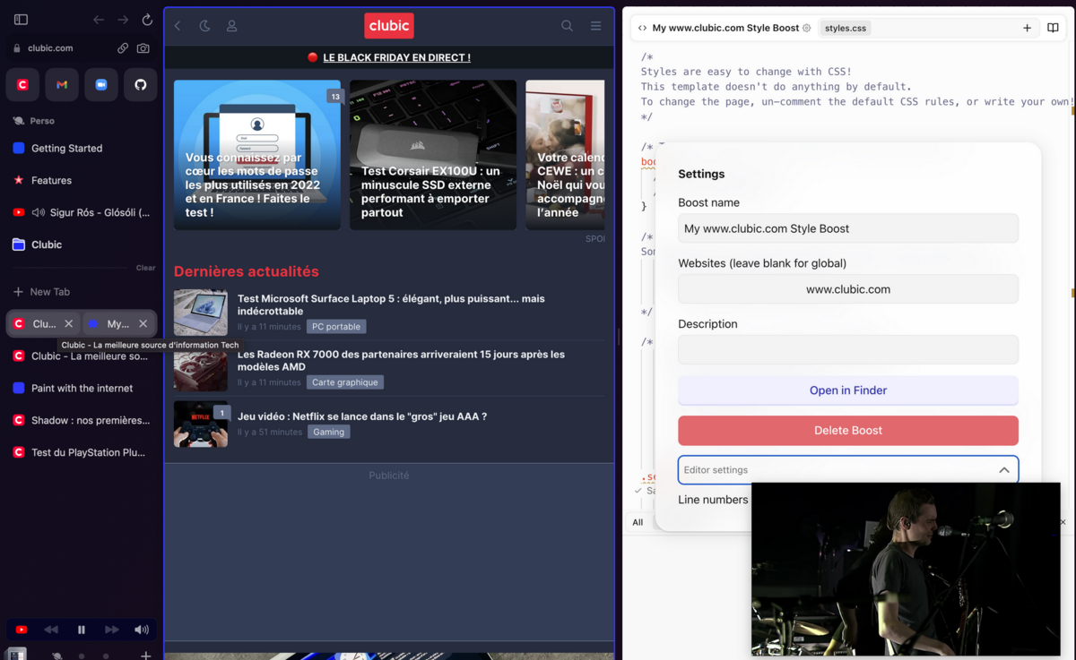Open the Features pinned tab
1076x660 pixels.
[82, 181]
